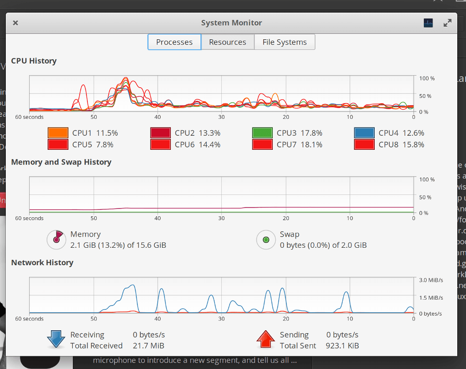Screen dimensions: 466x369
Task: Switch to the Resources tab
Action: 227,42
